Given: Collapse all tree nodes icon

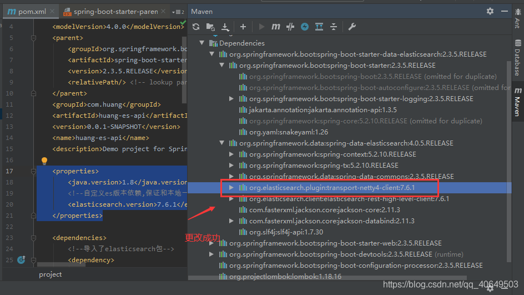Looking at the screenshot, I should tap(334, 27).
